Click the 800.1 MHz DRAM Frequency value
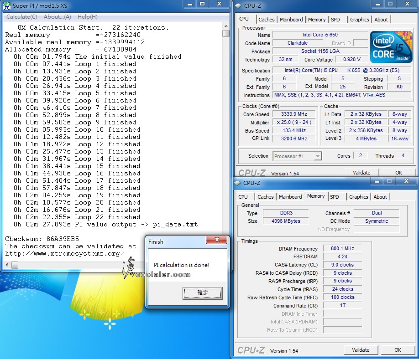Viewport: 419px width, 359px height. click(342, 249)
